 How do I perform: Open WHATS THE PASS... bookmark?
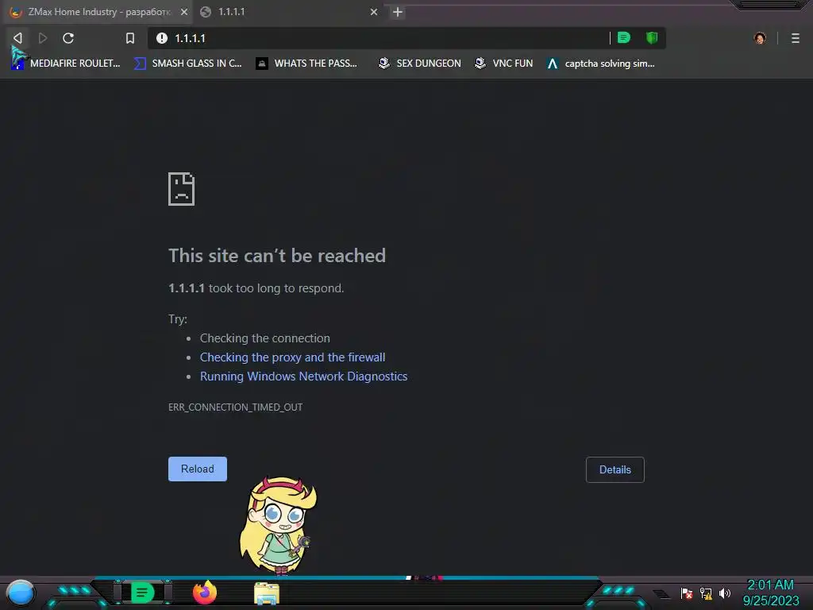click(306, 64)
